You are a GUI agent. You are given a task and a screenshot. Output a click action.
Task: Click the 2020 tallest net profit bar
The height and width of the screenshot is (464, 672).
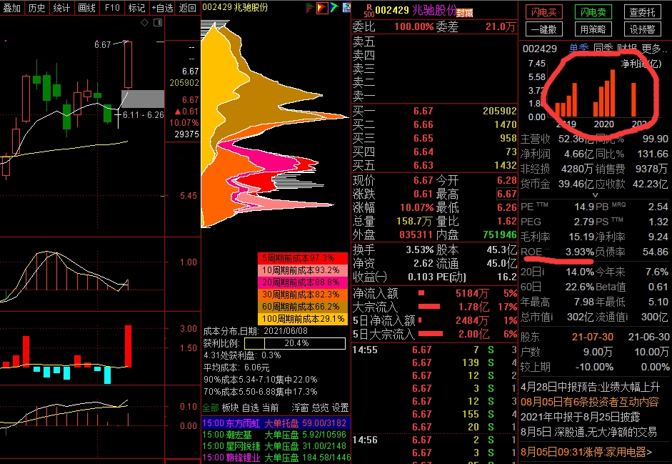coord(613,93)
